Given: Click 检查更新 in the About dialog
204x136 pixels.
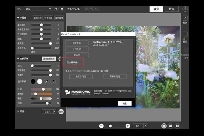Looking at the screenshot, I should (x=77, y=43).
